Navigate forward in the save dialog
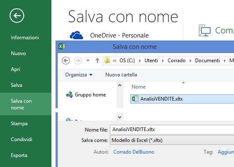The image size is (234, 167). (x=78, y=61)
